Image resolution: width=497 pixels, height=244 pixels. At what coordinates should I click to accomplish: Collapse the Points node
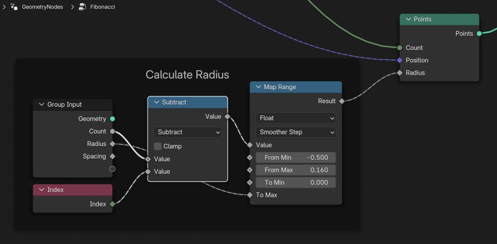pyautogui.click(x=408, y=19)
